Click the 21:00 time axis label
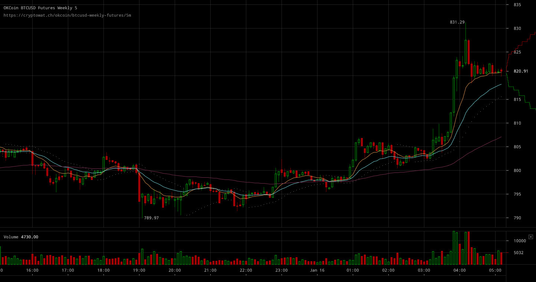 click(210, 271)
